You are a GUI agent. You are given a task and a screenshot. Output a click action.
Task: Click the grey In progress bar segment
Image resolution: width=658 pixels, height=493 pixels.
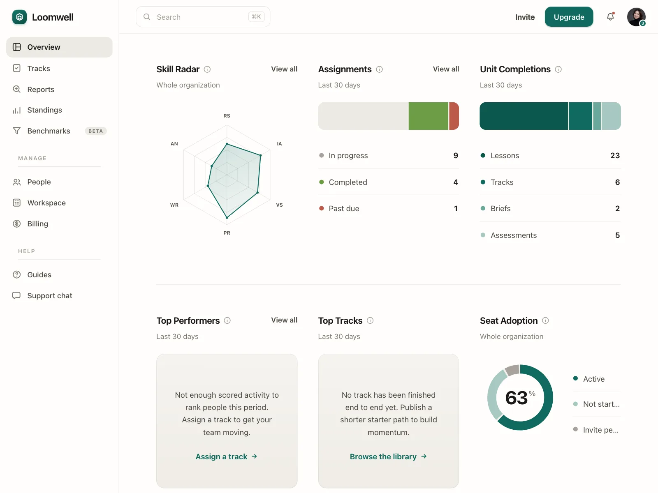click(363, 116)
